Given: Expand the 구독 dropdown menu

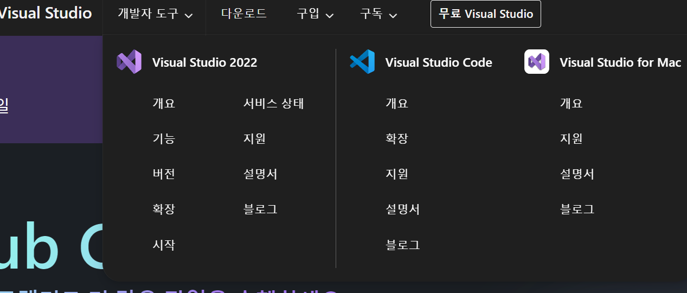Looking at the screenshot, I should [x=378, y=14].
